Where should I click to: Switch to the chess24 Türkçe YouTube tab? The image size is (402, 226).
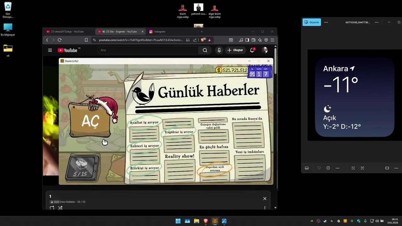coord(68,31)
